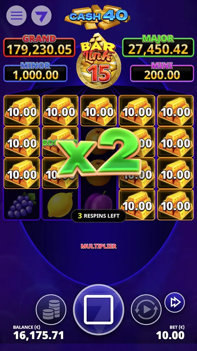Click the purple arrow logo icon

click(42, 15)
